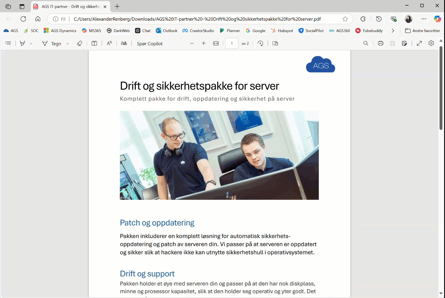Image resolution: width=445 pixels, height=298 pixels.
Task: Show more favorites chevron
Action: click(x=393, y=31)
